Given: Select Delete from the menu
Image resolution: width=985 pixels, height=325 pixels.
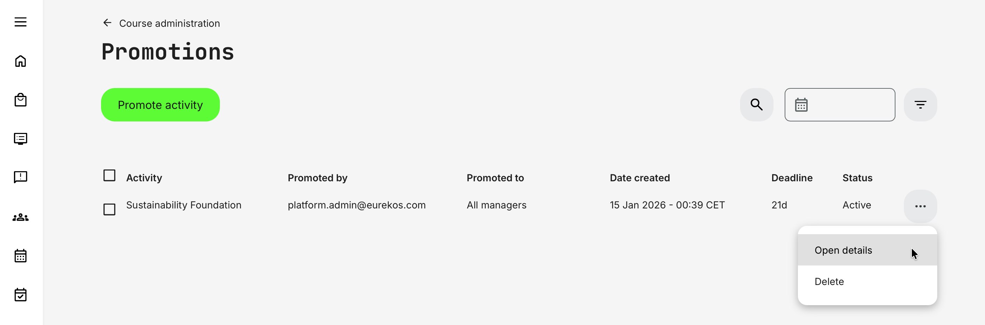Looking at the screenshot, I should coord(829,282).
